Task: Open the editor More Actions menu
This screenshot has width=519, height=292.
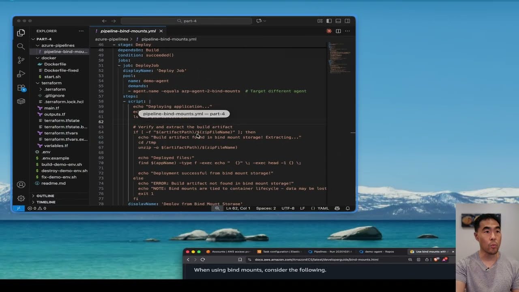Action: tap(347, 31)
